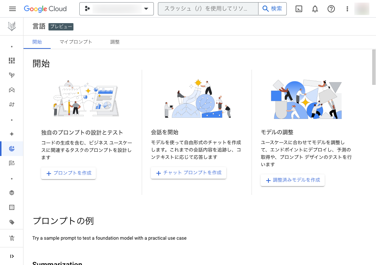The image size is (376, 265).
Task: Open the hamburger navigation menu
Action: (12, 9)
